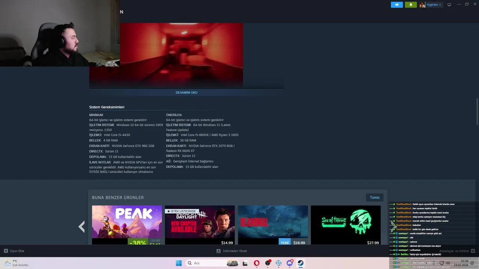Click the -38% discount badge on PEAK
The height and width of the screenshot is (269, 479).
pos(138,242)
